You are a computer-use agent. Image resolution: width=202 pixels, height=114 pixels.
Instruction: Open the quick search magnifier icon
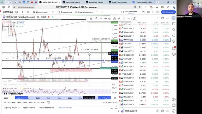point(143,12)
